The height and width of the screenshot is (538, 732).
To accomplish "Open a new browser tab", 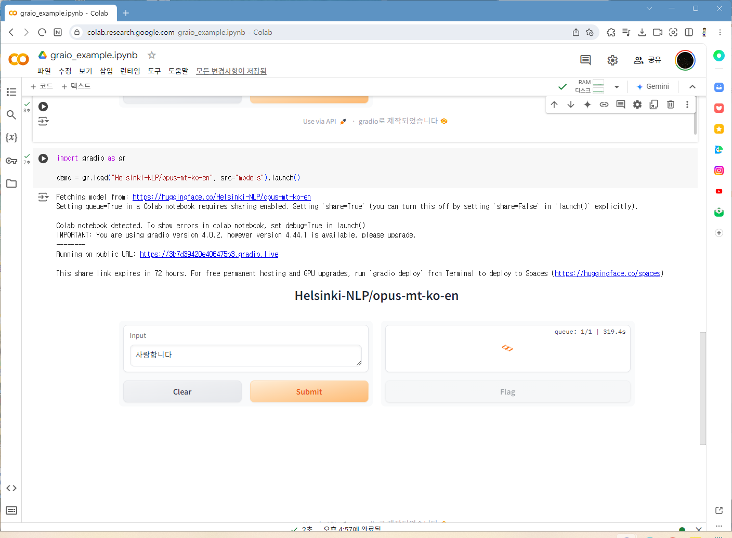I will click(x=126, y=13).
